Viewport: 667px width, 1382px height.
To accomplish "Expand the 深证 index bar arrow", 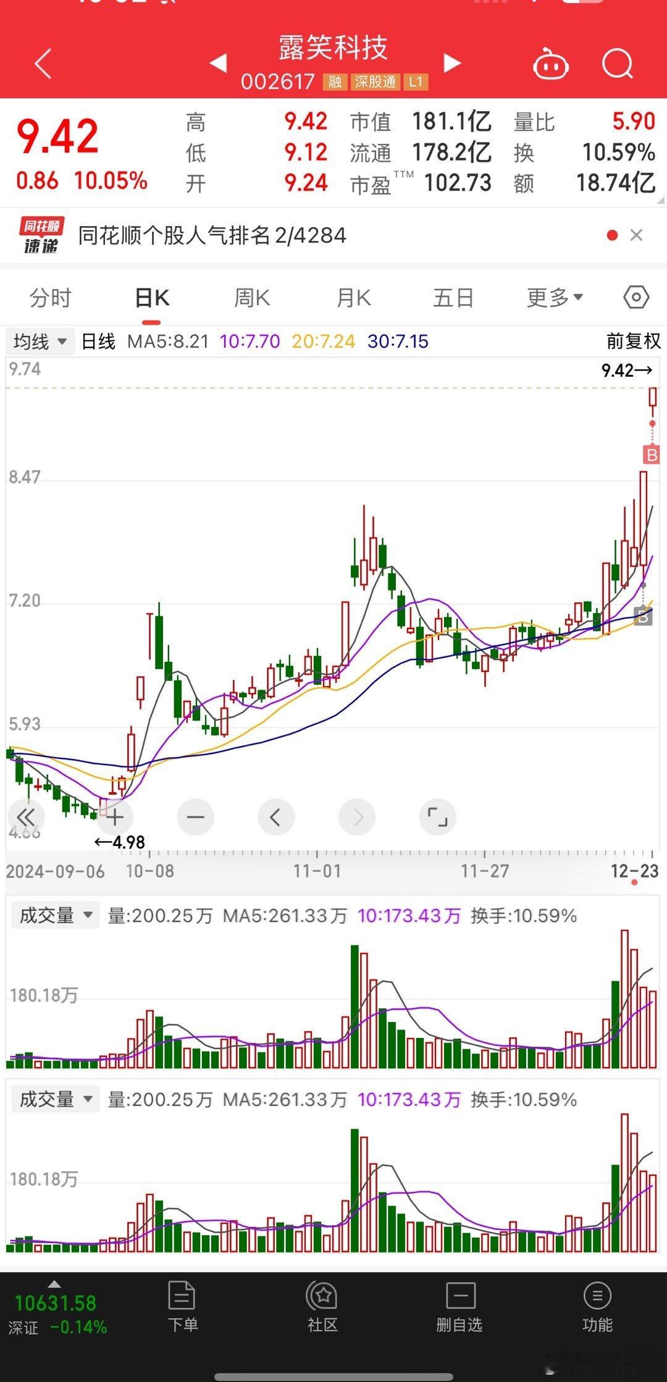I will 54,1284.
